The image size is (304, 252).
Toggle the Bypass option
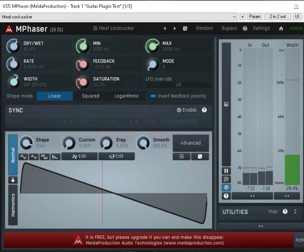(230, 29)
